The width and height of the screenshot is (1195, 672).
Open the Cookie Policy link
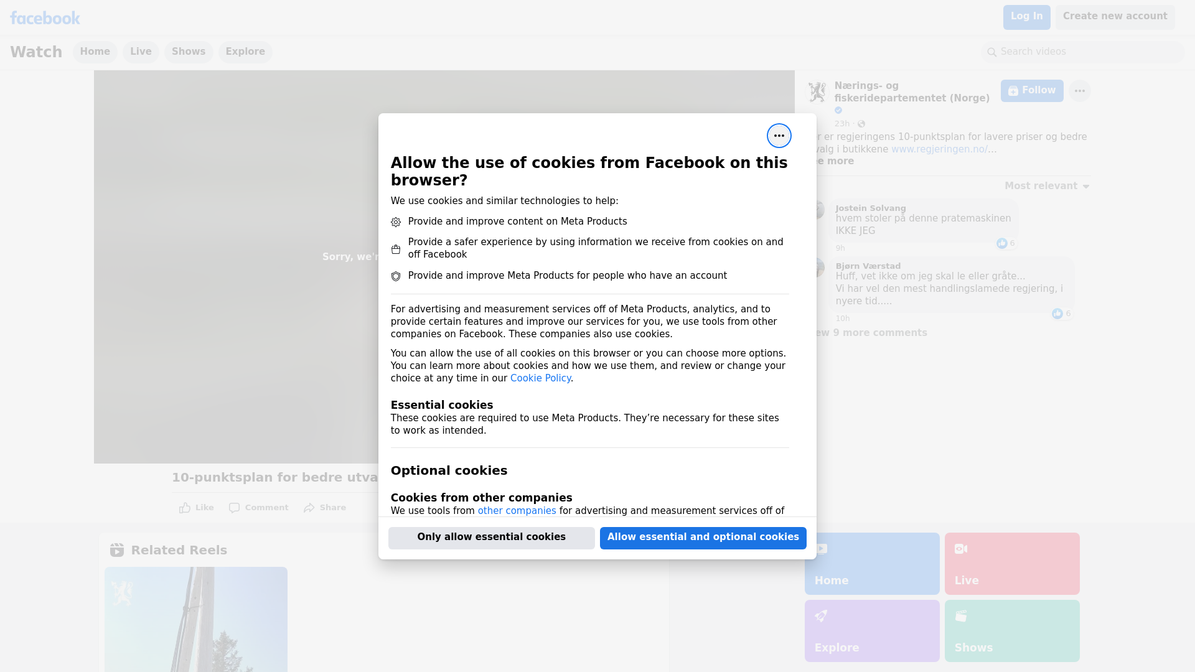click(540, 378)
